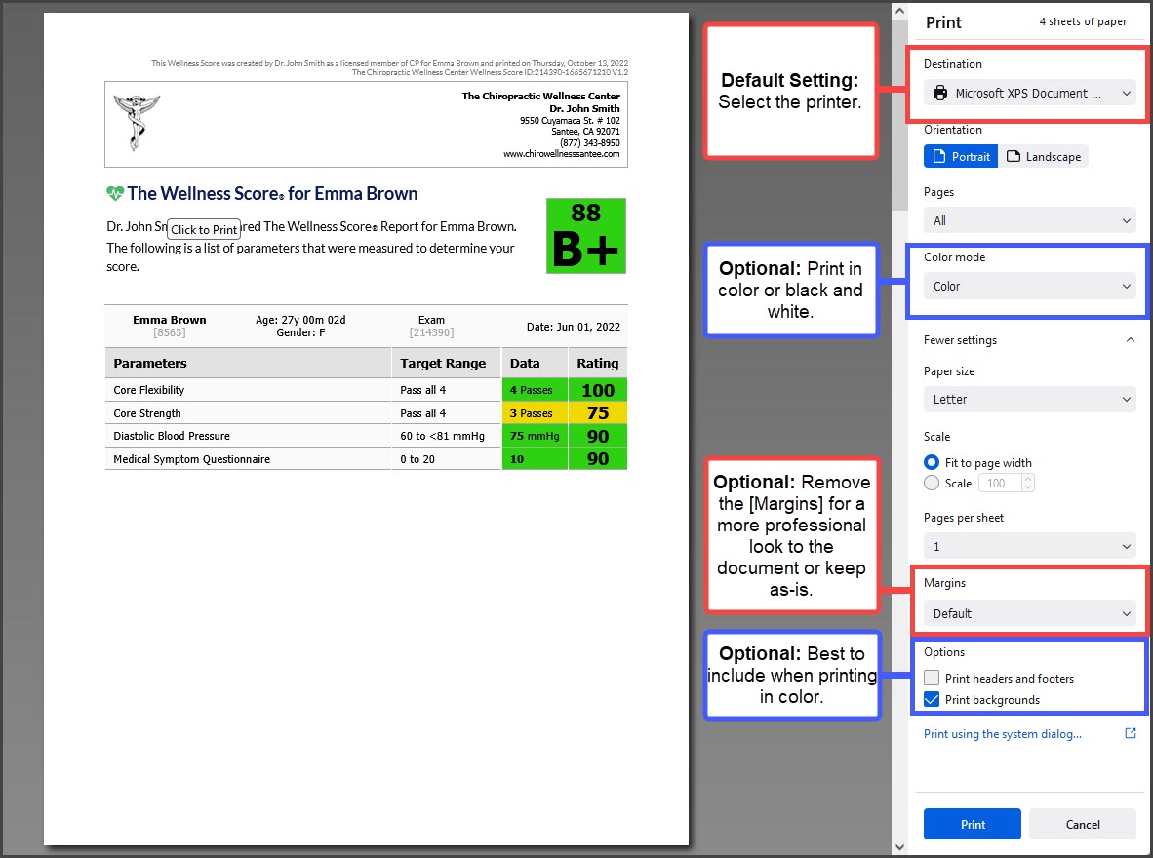Click the Portrait page icon

pos(939,157)
